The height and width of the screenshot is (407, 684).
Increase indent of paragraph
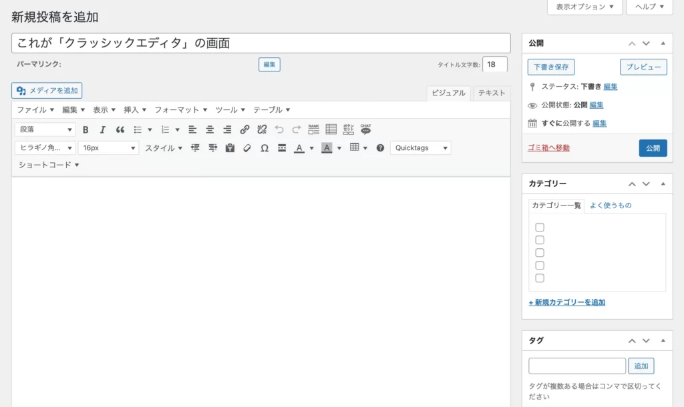(x=212, y=147)
